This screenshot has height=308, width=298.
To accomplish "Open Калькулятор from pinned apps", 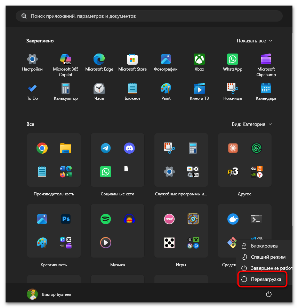I will click(x=66, y=92).
